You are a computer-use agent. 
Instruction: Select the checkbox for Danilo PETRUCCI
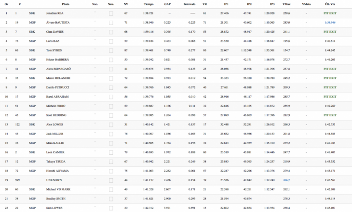(111, 87)
